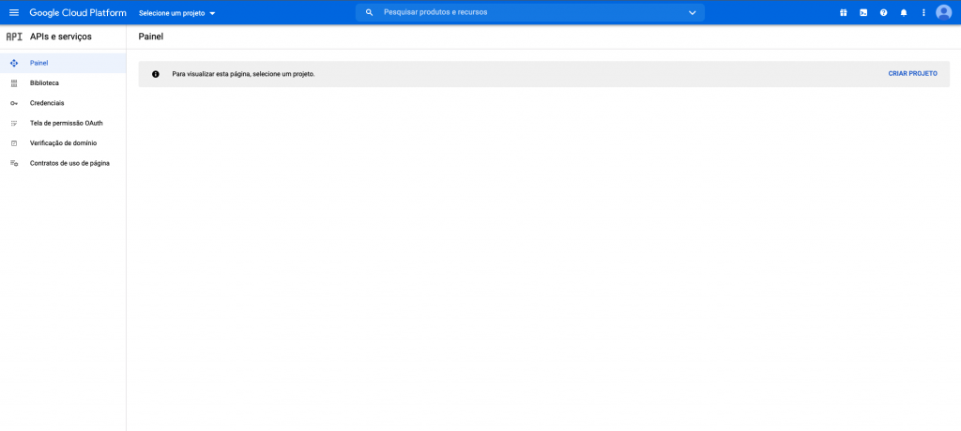Expand the search bar chevron arrow
This screenshot has width=961, height=431.
693,12
